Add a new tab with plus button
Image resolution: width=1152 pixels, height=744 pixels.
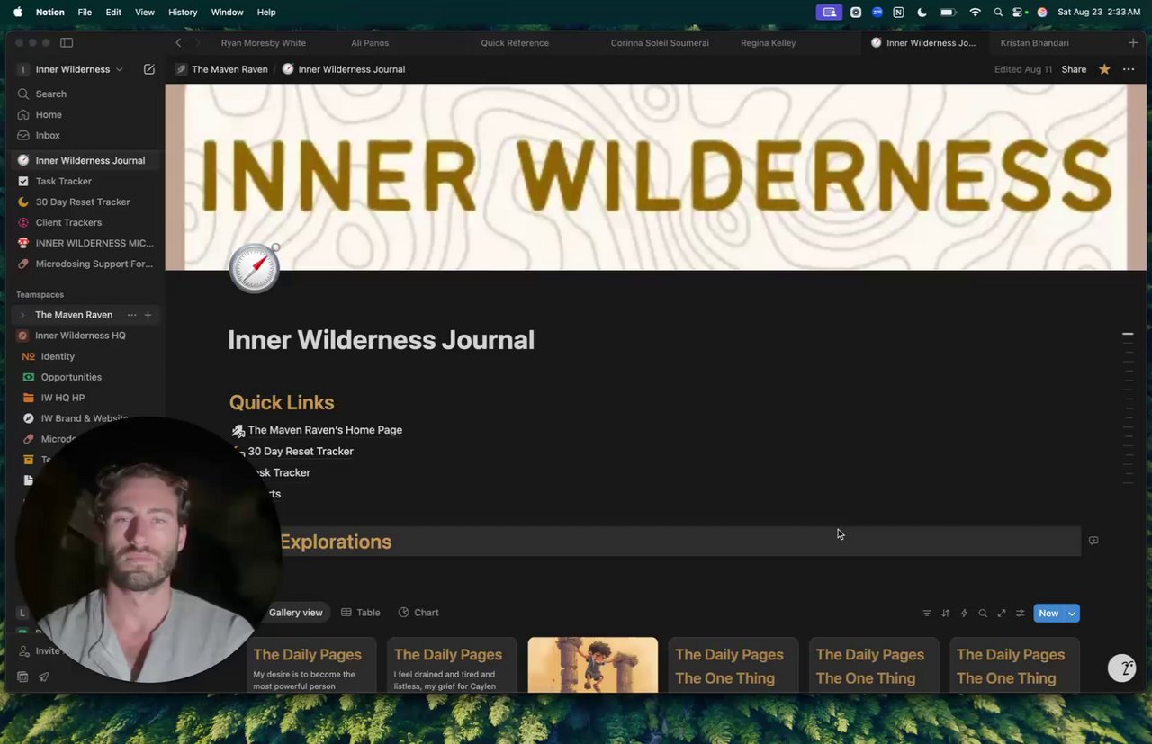click(1133, 42)
